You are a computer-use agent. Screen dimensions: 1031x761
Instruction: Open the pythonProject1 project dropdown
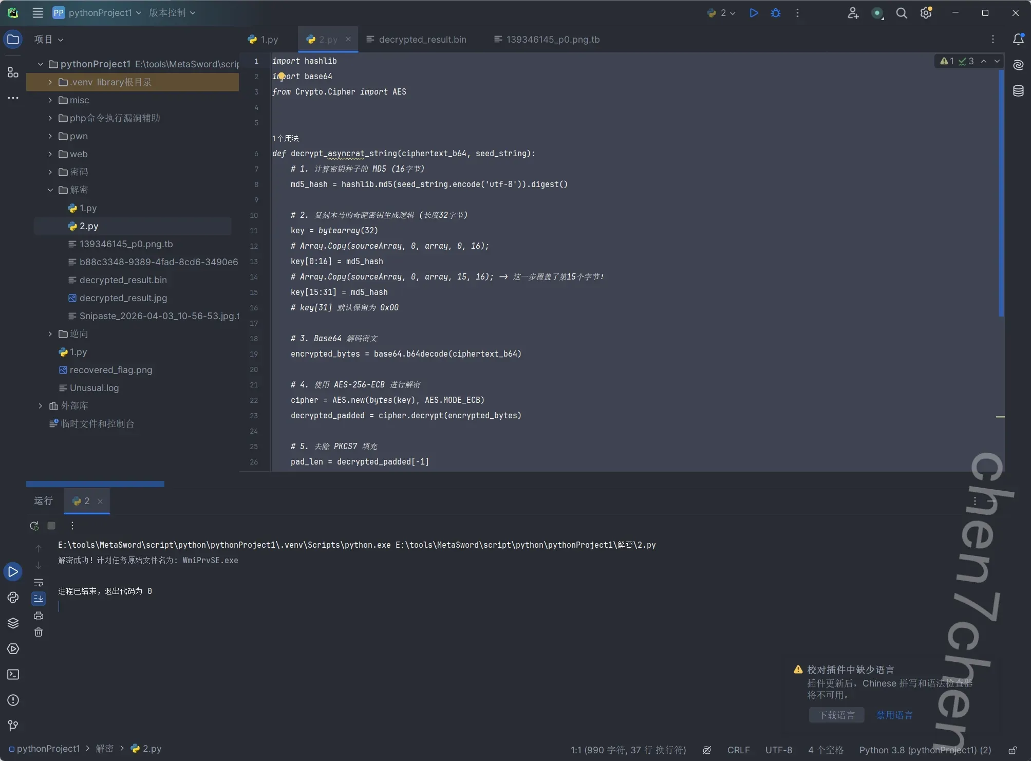pyautogui.click(x=100, y=13)
